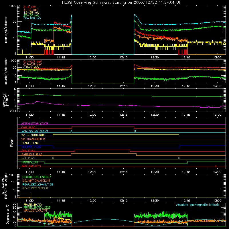
Task: Click the 13:00 tick under the Flags panel
Action: [217, 172]
